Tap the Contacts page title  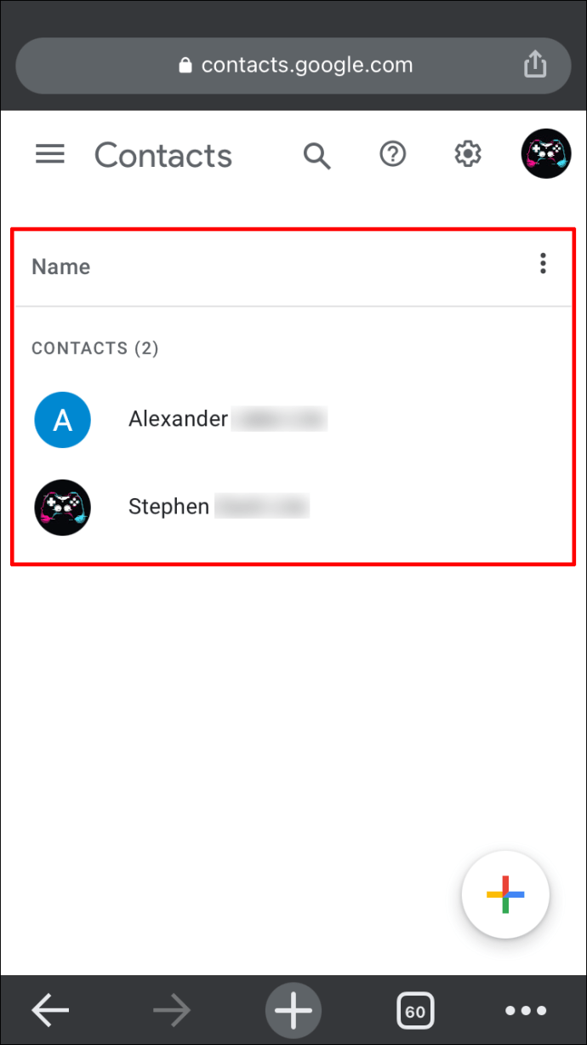point(163,156)
